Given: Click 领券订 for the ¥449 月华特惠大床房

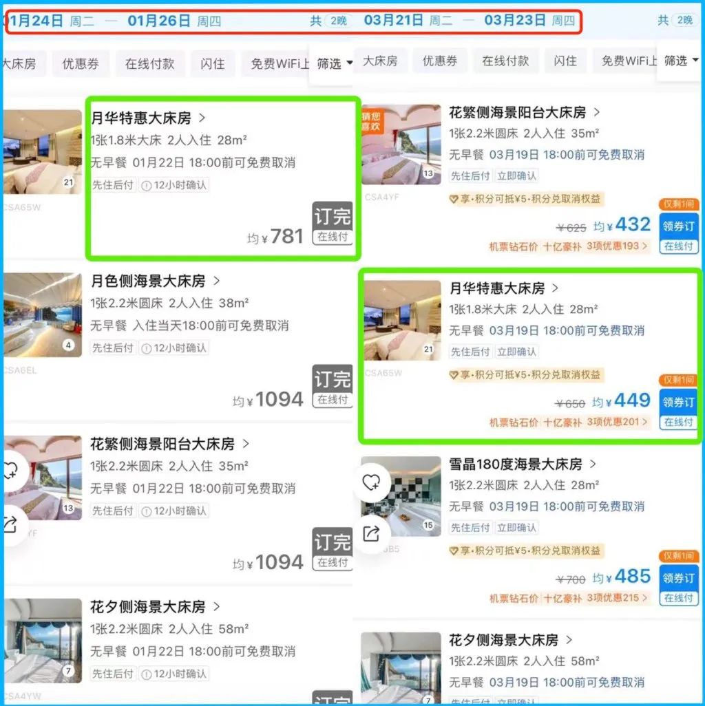Looking at the screenshot, I should (678, 403).
